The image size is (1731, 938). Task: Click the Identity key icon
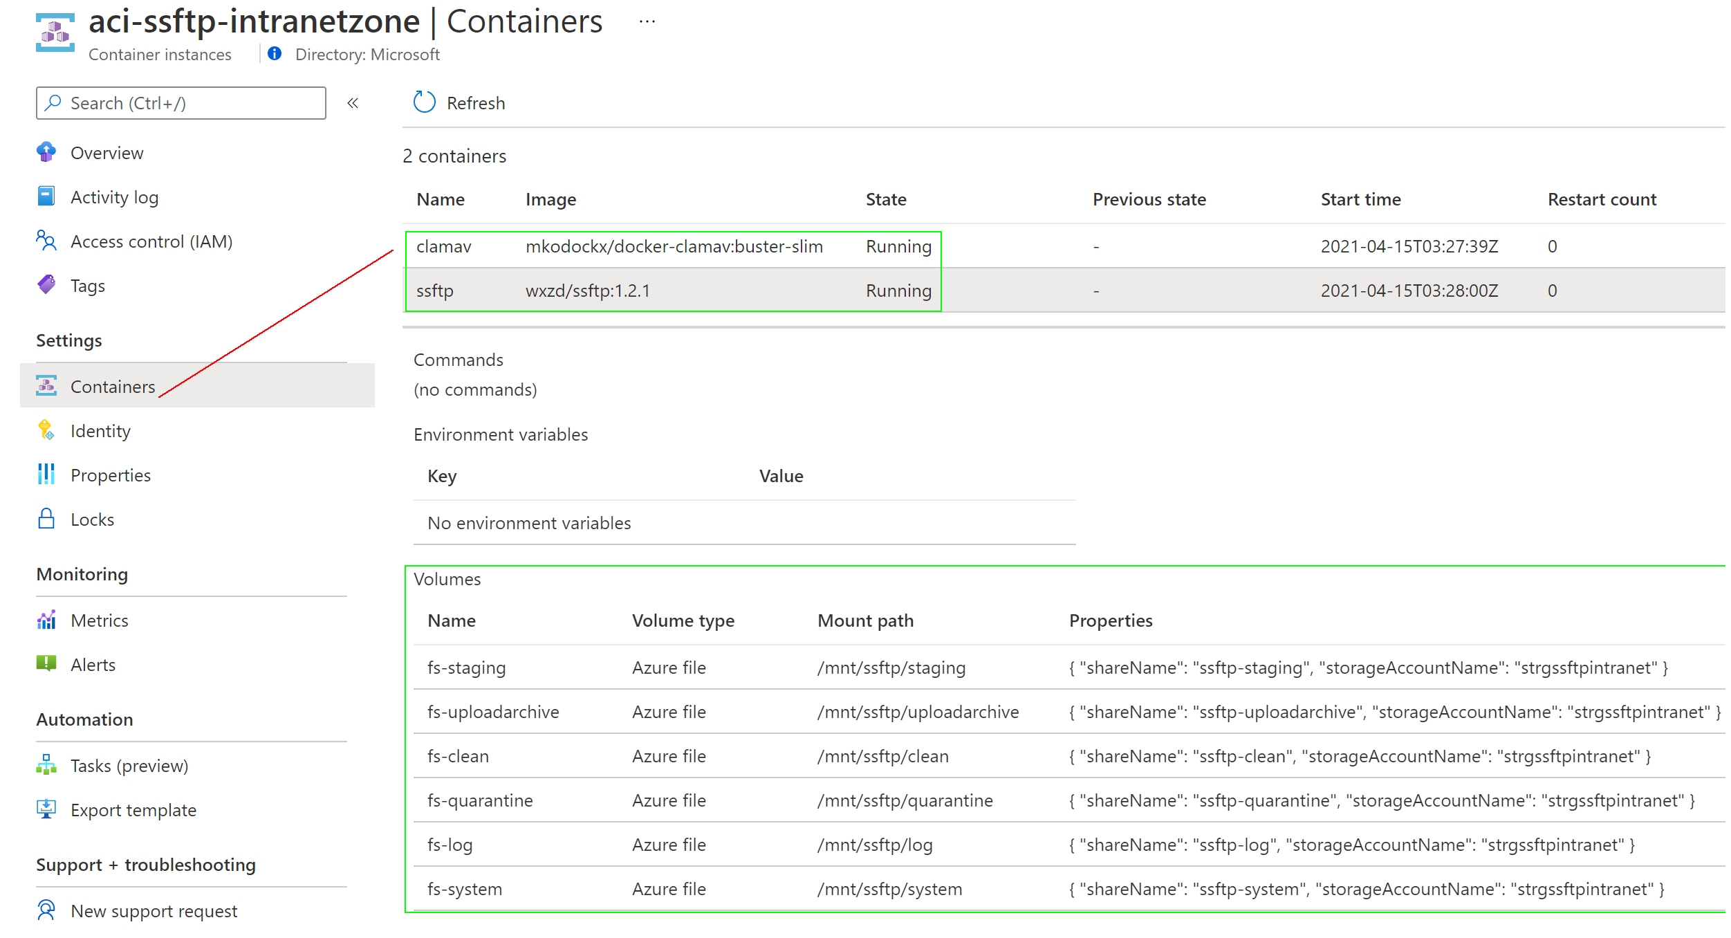tap(46, 430)
